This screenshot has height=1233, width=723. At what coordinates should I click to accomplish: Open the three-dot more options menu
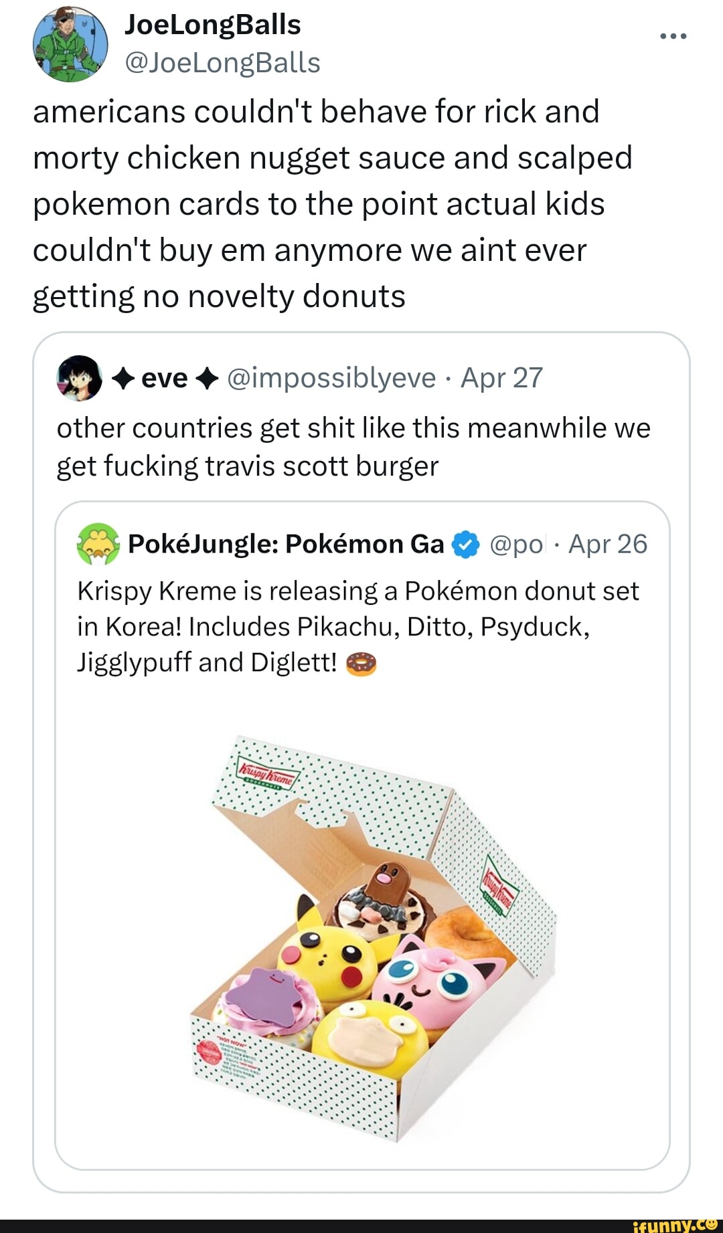(x=673, y=36)
